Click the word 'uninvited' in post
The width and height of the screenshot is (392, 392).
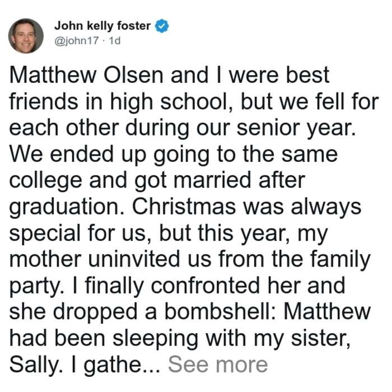coord(134,259)
